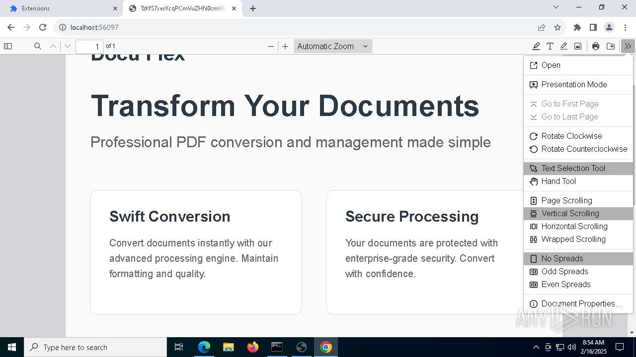This screenshot has width=636, height=357.
Task: Open File Explorer from taskbar
Action: tap(229, 347)
